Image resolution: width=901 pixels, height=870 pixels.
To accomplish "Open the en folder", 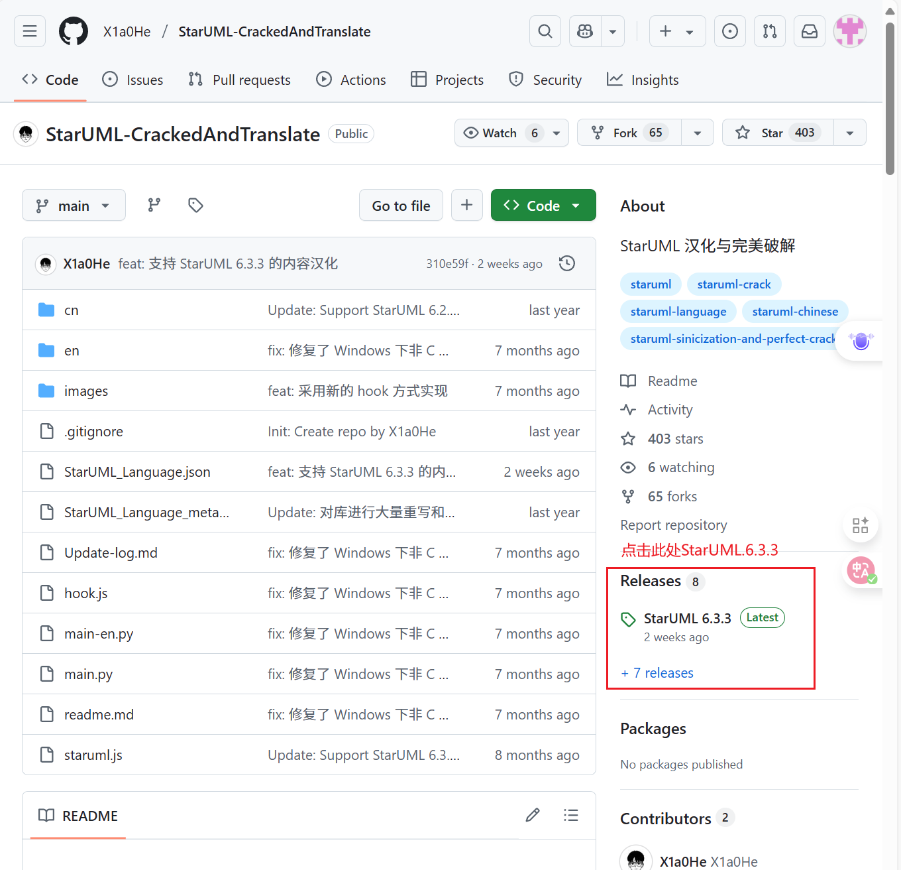I will (72, 351).
